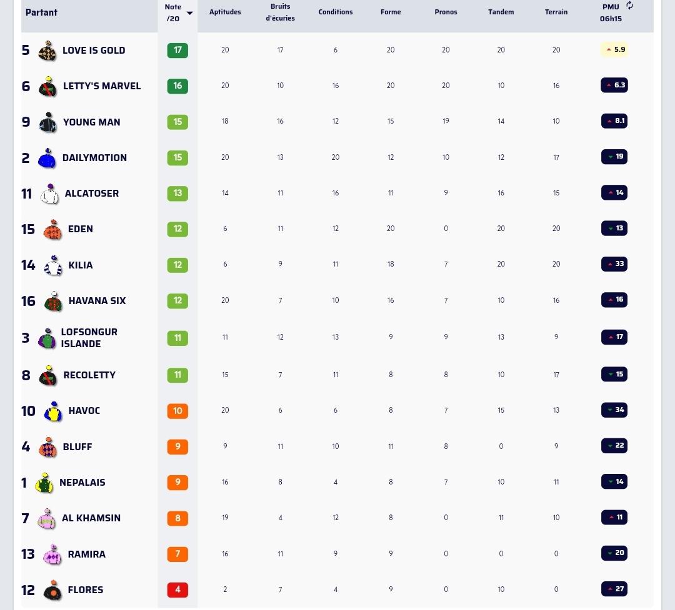Click Al Khamsin's pink silks icon
The width and height of the screenshot is (675, 610).
tap(46, 519)
